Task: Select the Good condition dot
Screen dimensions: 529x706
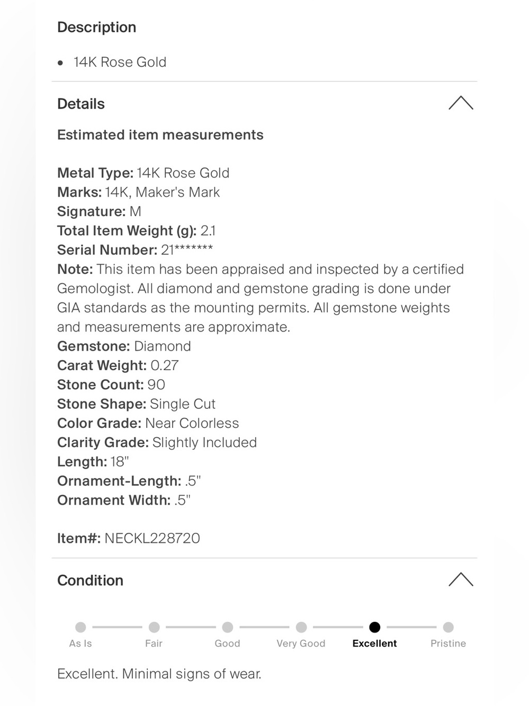Action: [228, 627]
